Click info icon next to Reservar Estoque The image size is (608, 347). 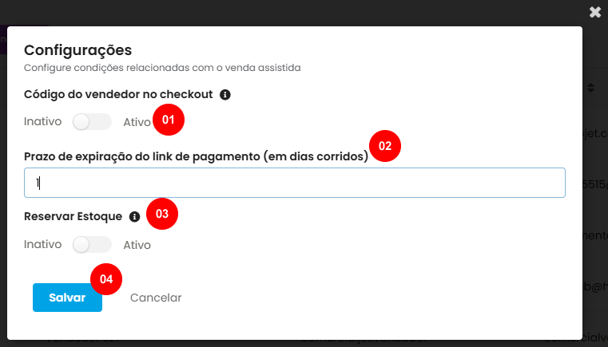(134, 216)
